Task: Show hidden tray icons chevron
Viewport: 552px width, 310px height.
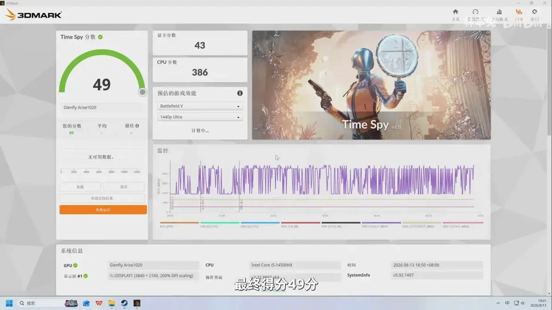Action: point(498,303)
